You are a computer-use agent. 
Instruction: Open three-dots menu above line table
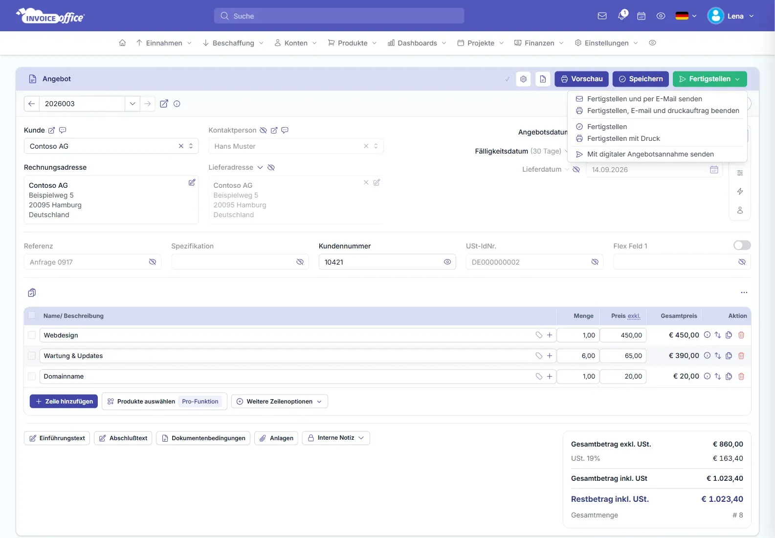[x=744, y=292]
